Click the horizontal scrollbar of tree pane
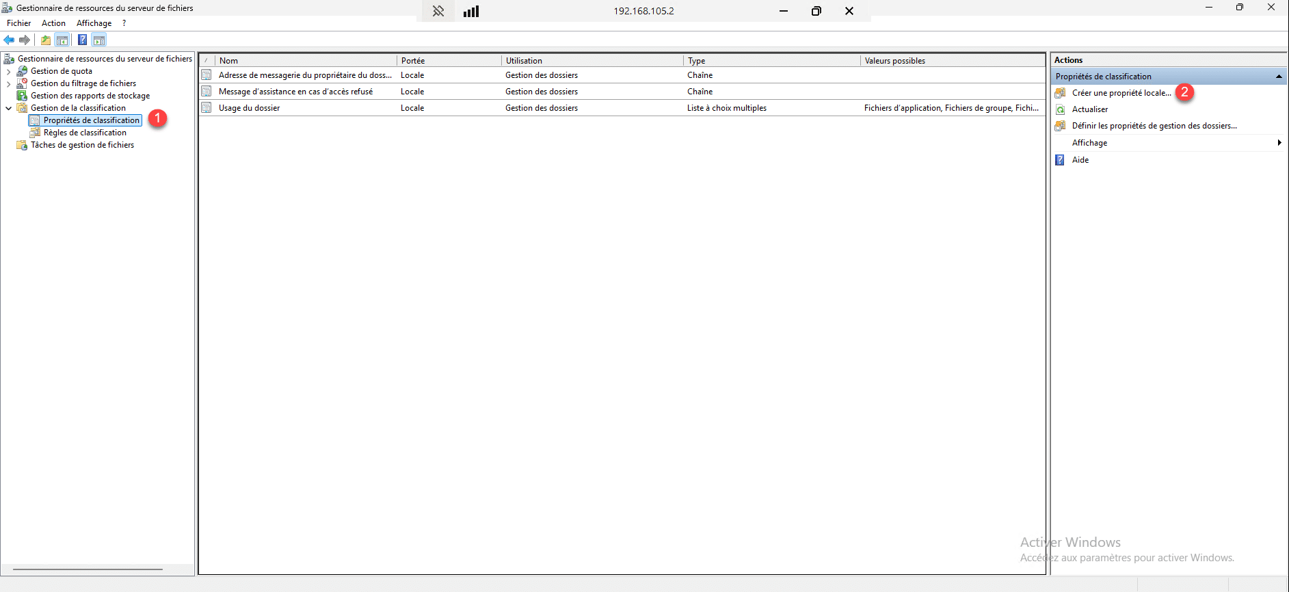The width and height of the screenshot is (1289, 592). click(88, 569)
